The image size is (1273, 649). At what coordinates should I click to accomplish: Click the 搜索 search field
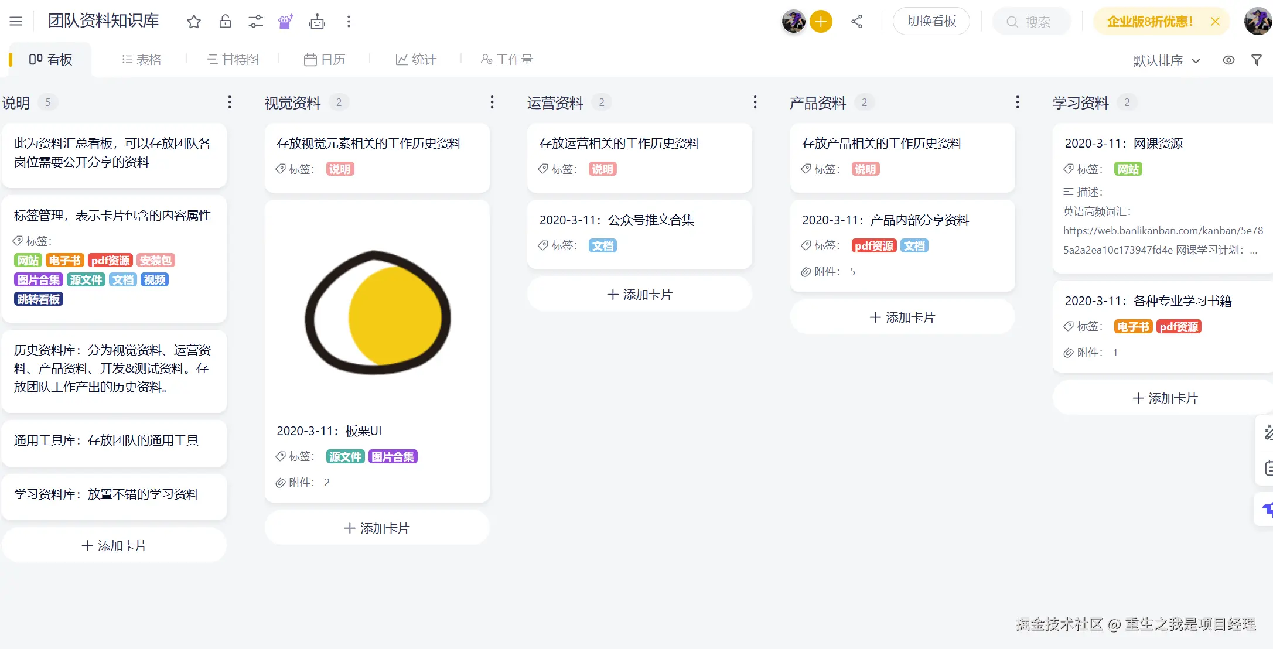[1031, 22]
